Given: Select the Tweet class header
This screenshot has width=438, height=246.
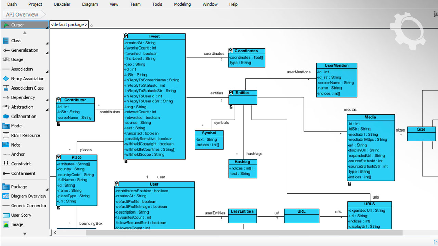Looking at the screenshot, I should 154,36.
